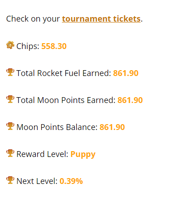Screen dimensions: 177x197
Task: Open the tournament tickets link
Action: click(x=101, y=19)
